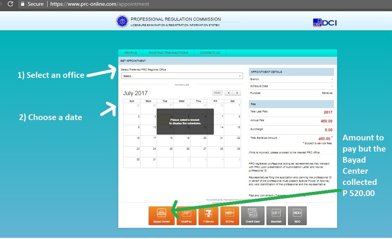Select BancNet payment option
Viewport: 392px width, 239px height.
point(276,216)
